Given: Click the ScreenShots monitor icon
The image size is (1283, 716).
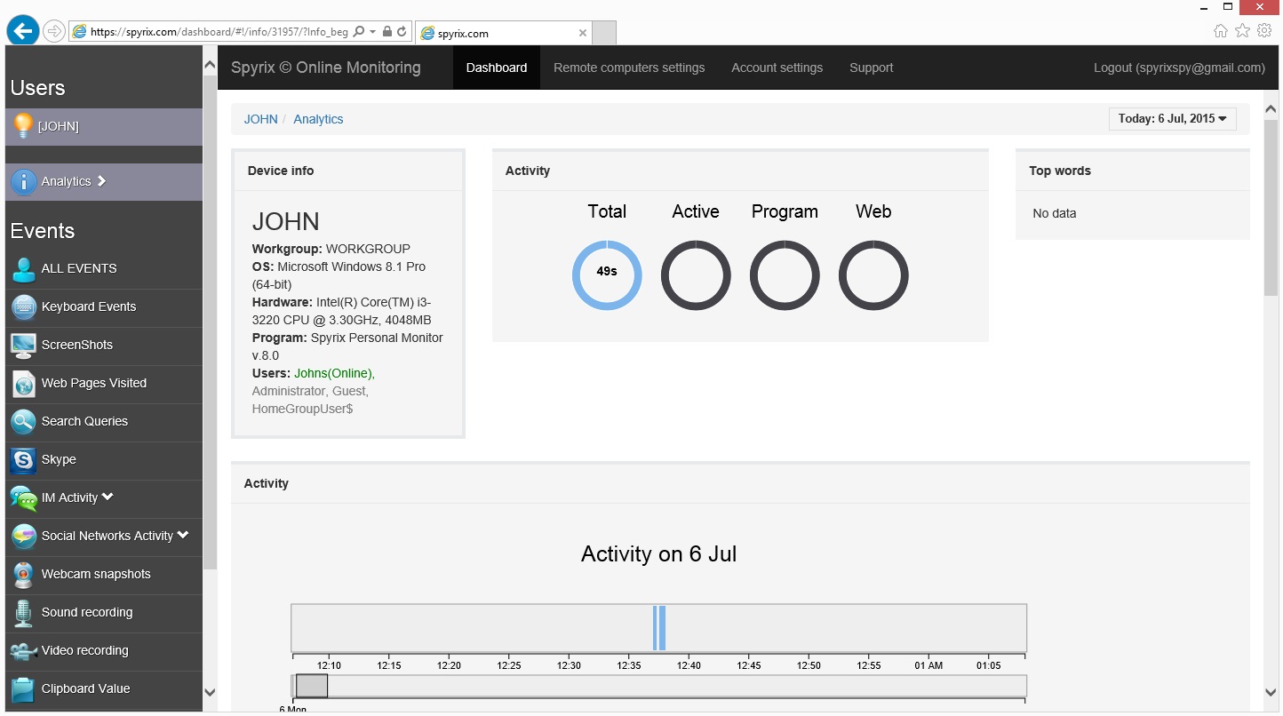Looking at the screenshot, I should tap(24, 345).
